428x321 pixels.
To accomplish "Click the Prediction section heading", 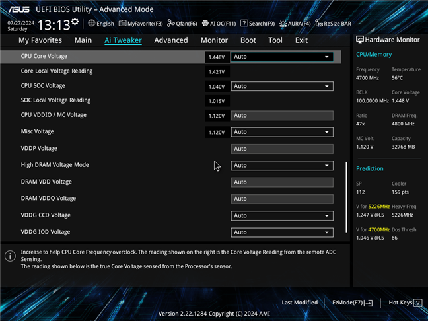I will click(370, 168).
